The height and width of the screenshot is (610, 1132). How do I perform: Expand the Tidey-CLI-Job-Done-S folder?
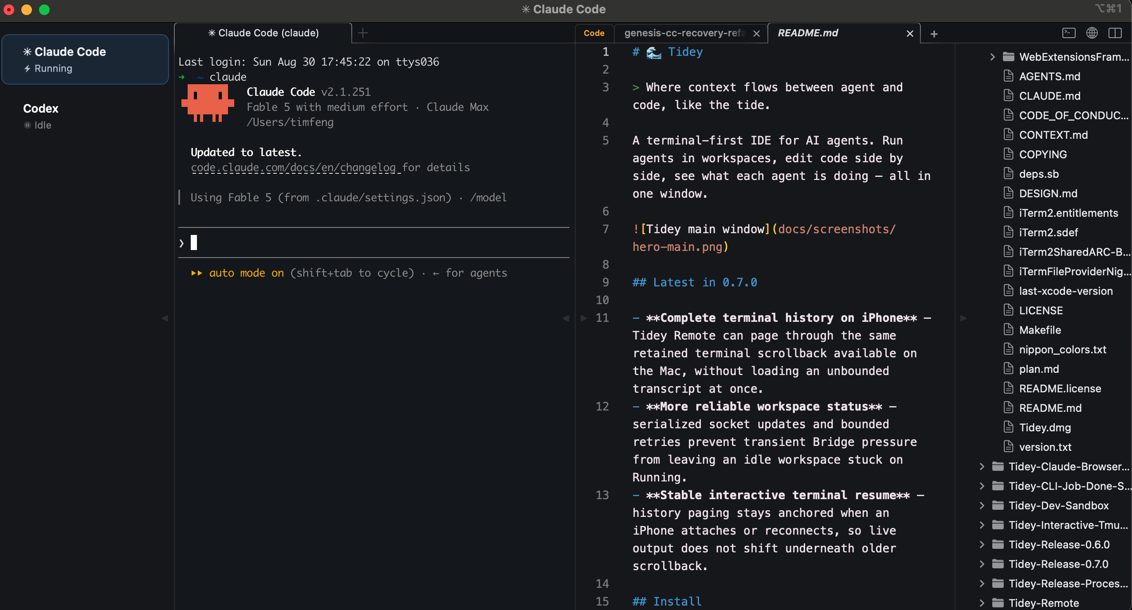tap(982, 486)
